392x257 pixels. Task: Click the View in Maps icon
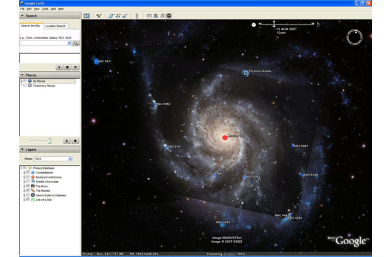click(162, 16)
